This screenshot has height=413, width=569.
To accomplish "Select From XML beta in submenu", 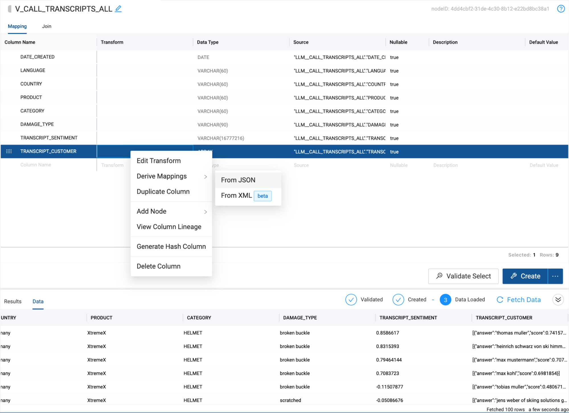I will click(248, 196).
